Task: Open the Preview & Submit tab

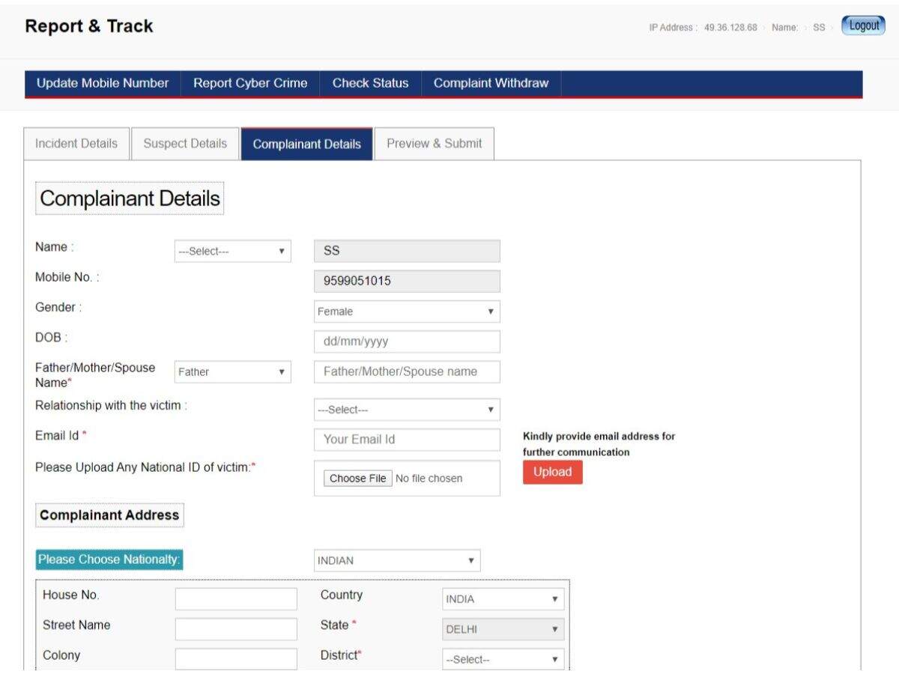Action: tap(434, 143)
